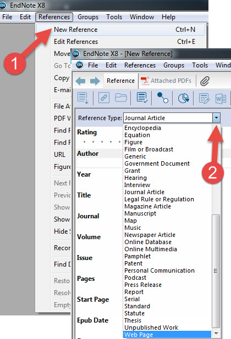Open File menu in main EndNote window
This screenshot has height=339, width=231.
7,17
